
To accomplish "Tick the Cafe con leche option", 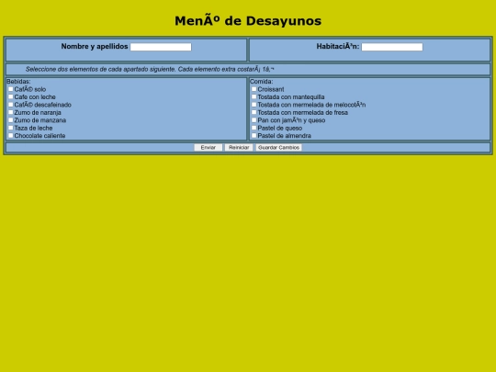I will pos(11,96).
